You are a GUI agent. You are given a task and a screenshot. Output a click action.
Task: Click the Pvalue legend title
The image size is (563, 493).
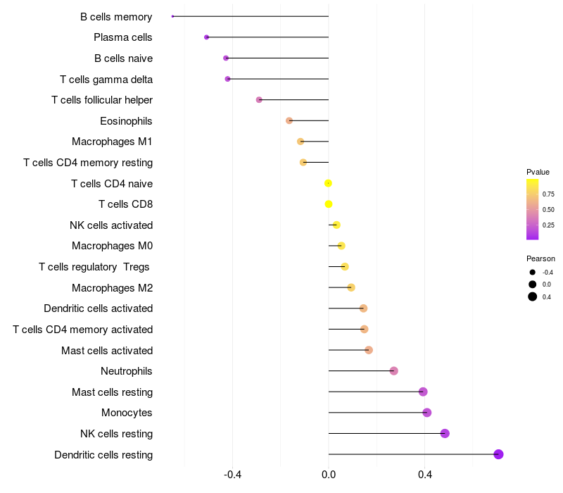(538, 172)
